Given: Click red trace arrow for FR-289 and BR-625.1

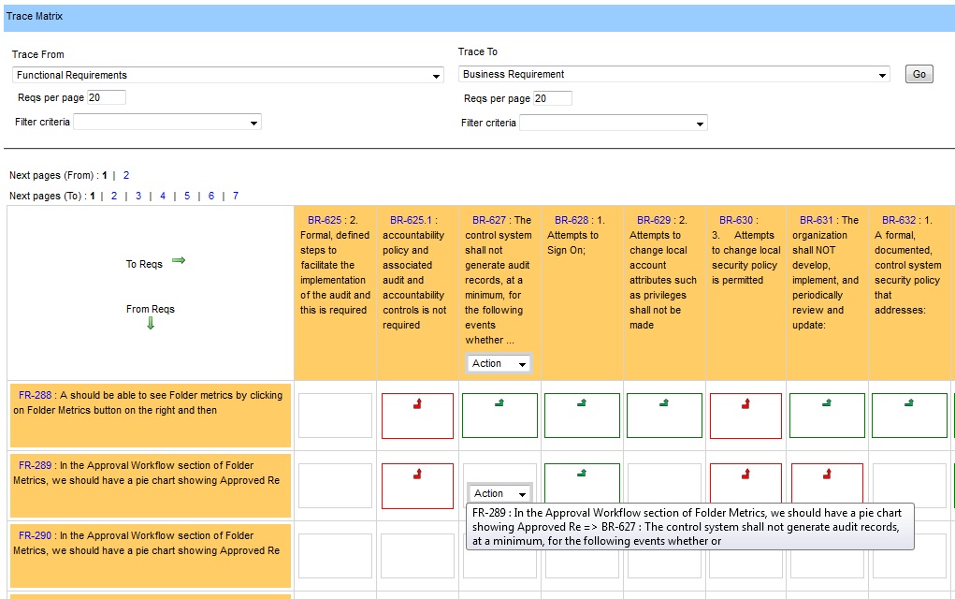Looking at the screenshot, I should coord(417,474).
